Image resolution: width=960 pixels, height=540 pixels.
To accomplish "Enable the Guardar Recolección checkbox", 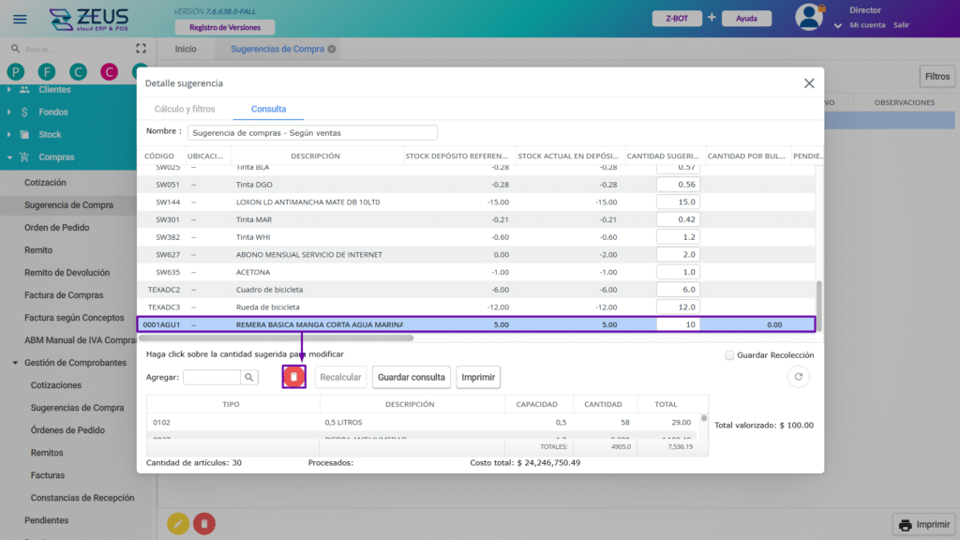I will pos(729,355).
